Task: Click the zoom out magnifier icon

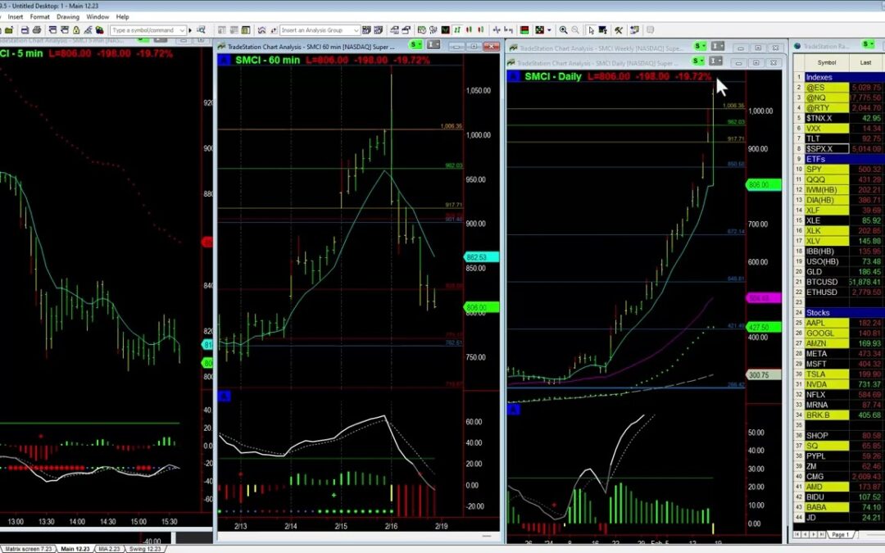Action: (x=575, y=30)
